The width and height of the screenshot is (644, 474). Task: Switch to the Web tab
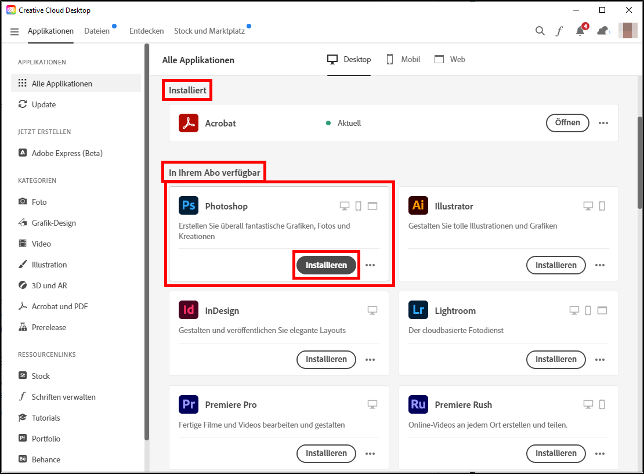point(450,59)
